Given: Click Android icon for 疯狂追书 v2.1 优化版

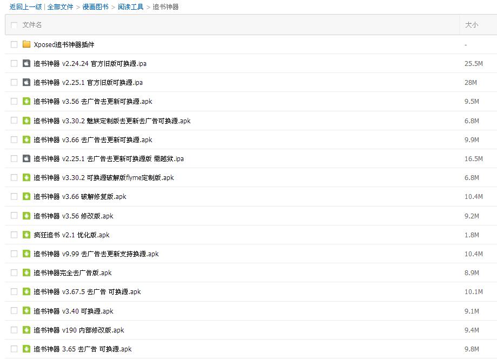Looking at the screenshot, I should pos(26,235).
